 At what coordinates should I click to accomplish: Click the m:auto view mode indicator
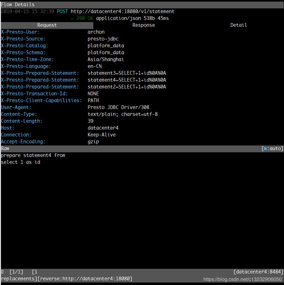pos(273,148)
